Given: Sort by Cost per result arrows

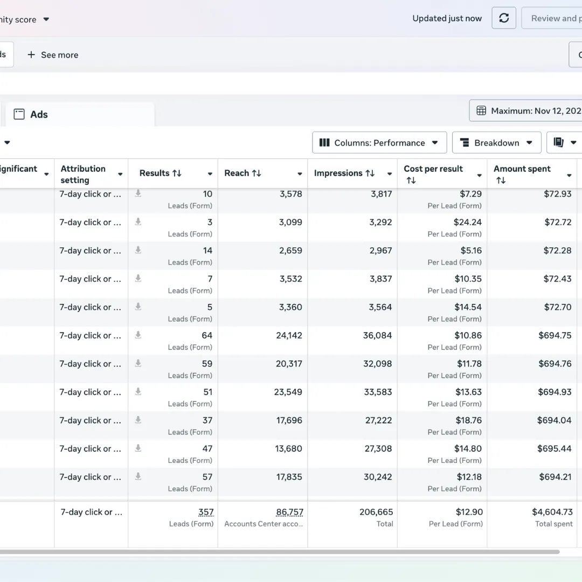Looking at the screenshot, I should coord(411,181).
